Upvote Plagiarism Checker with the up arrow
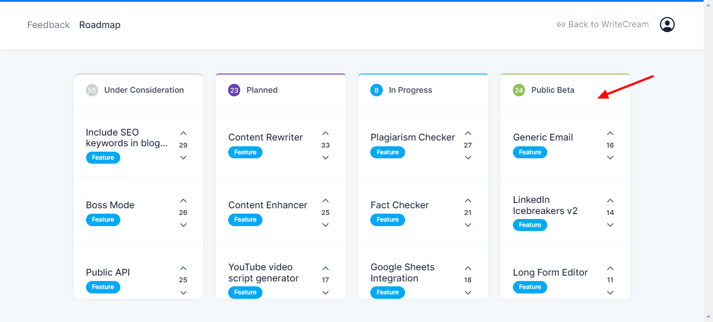Image resolution: width=713 pixels, height=322 pixels. (x=468, y=133)
